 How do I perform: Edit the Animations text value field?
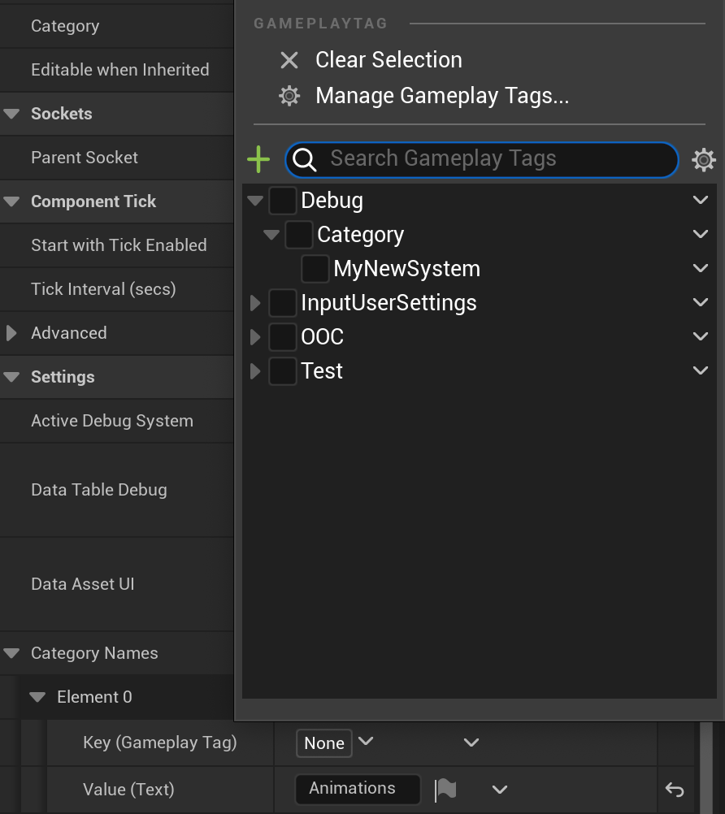coord(358,789)
